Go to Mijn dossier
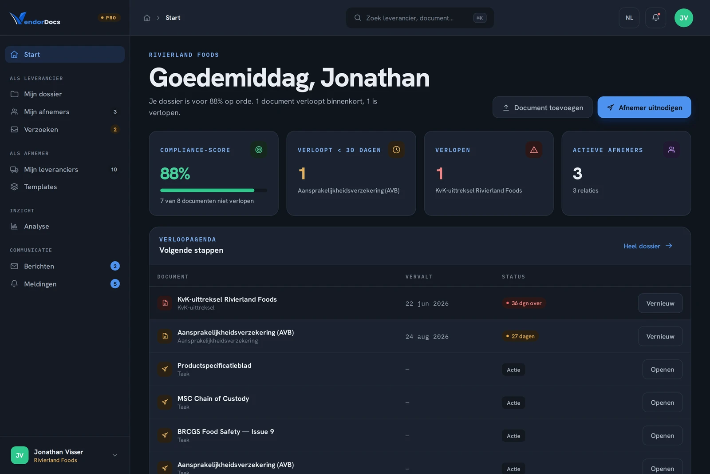Viewport: 710px width, 474px height. click(x=65, y=94)
